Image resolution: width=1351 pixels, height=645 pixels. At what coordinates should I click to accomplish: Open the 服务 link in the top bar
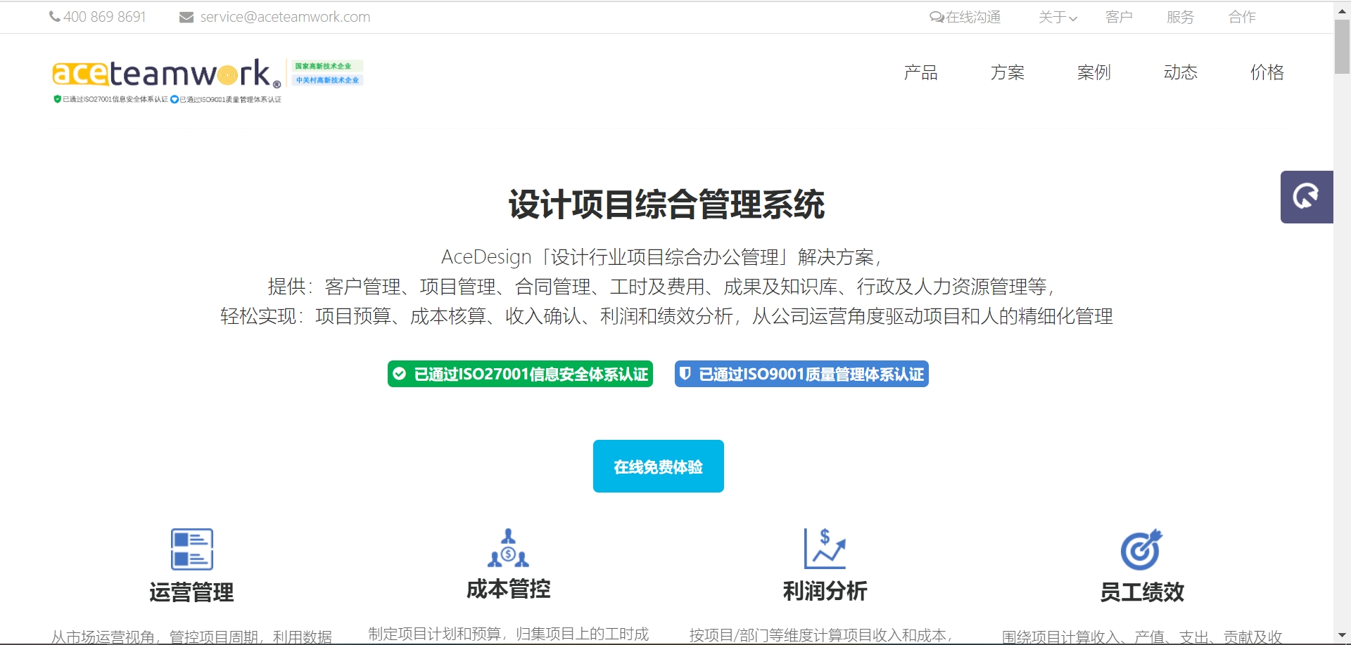coord(1180,18)
